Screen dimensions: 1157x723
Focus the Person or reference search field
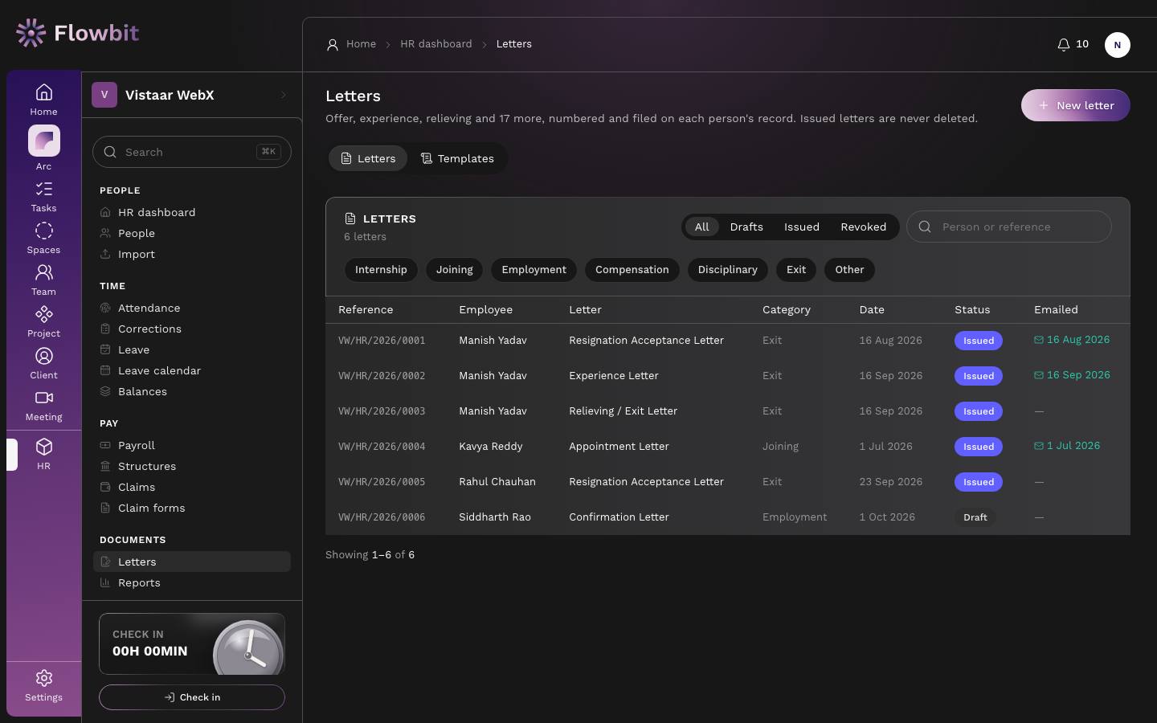[1009, 227]
